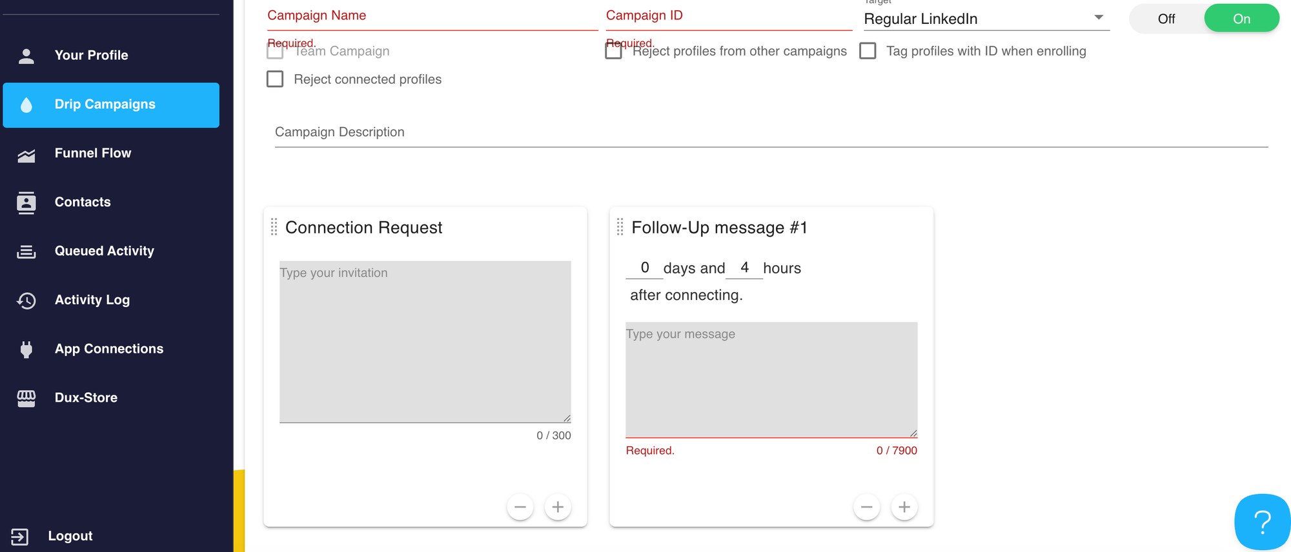Click the Dux-Store shop icon

tap(26, 399)
